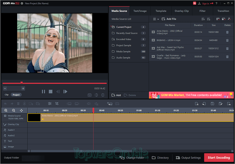
Task: Add a media source folder
Action: point(116,95)
